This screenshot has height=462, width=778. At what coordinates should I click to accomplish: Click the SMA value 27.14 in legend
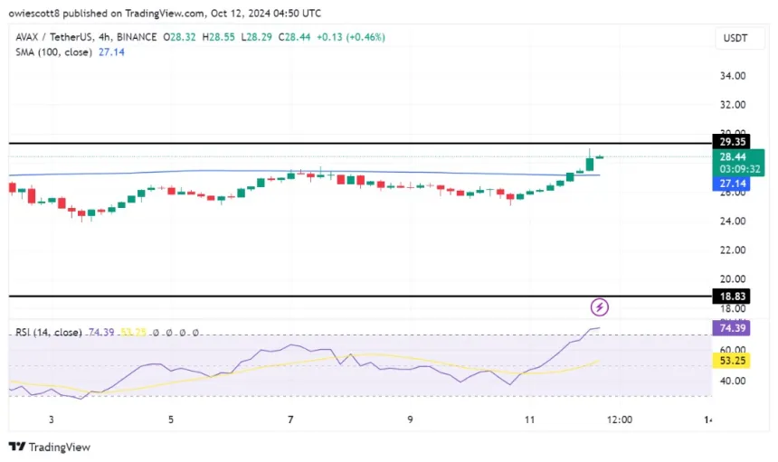pos(113,53)
